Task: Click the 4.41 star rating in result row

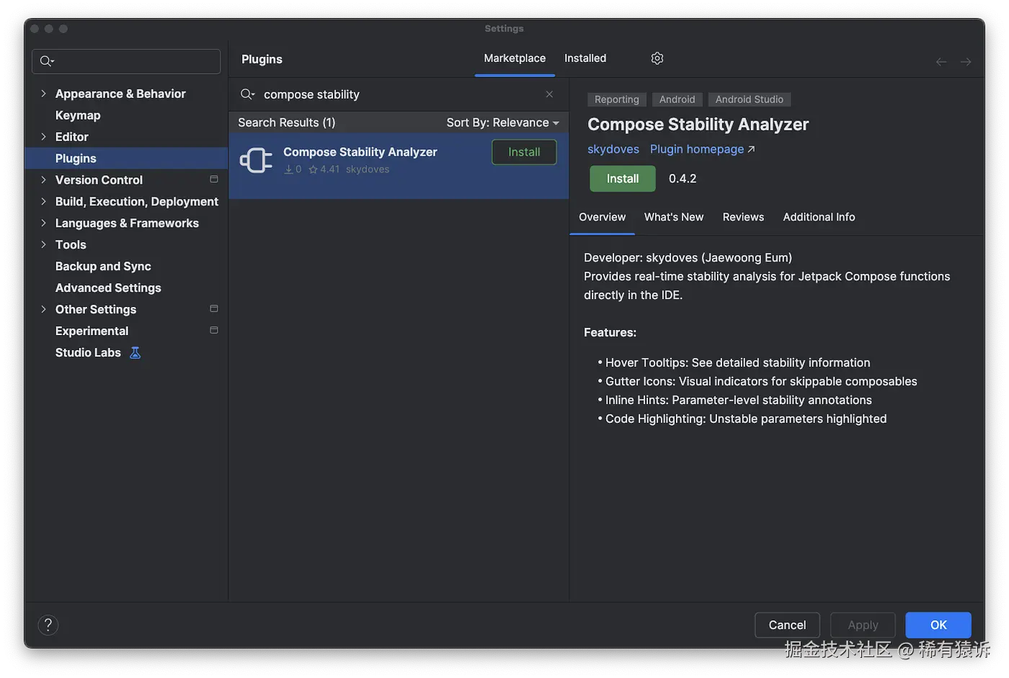Action: [x=324, y=169]
